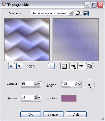Click the Couleur purple color swatch
Viewport: 105px width, 121px height.
pyautogui.click(x=69, y=98)
